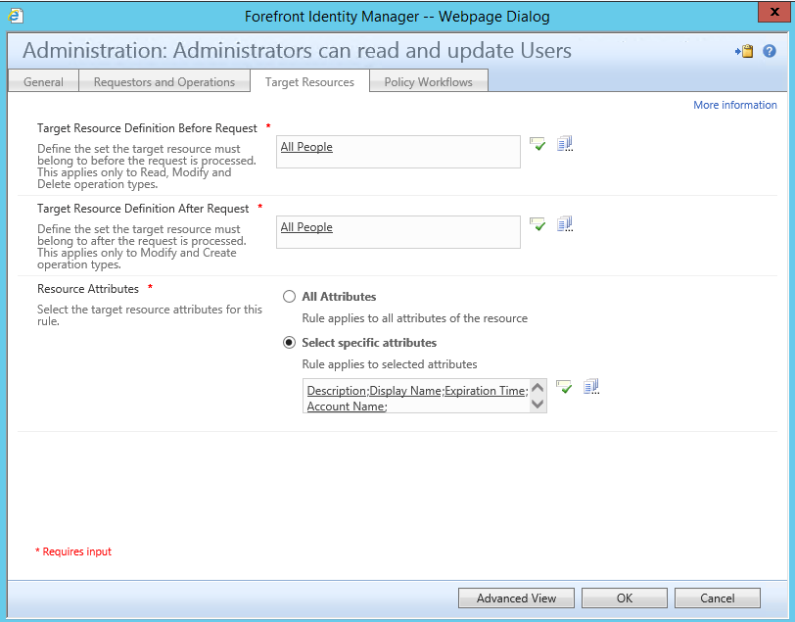Viewport: 795px width, 622px height.
Task: Validate and resolve the After Request set
Action: [538, 224]
